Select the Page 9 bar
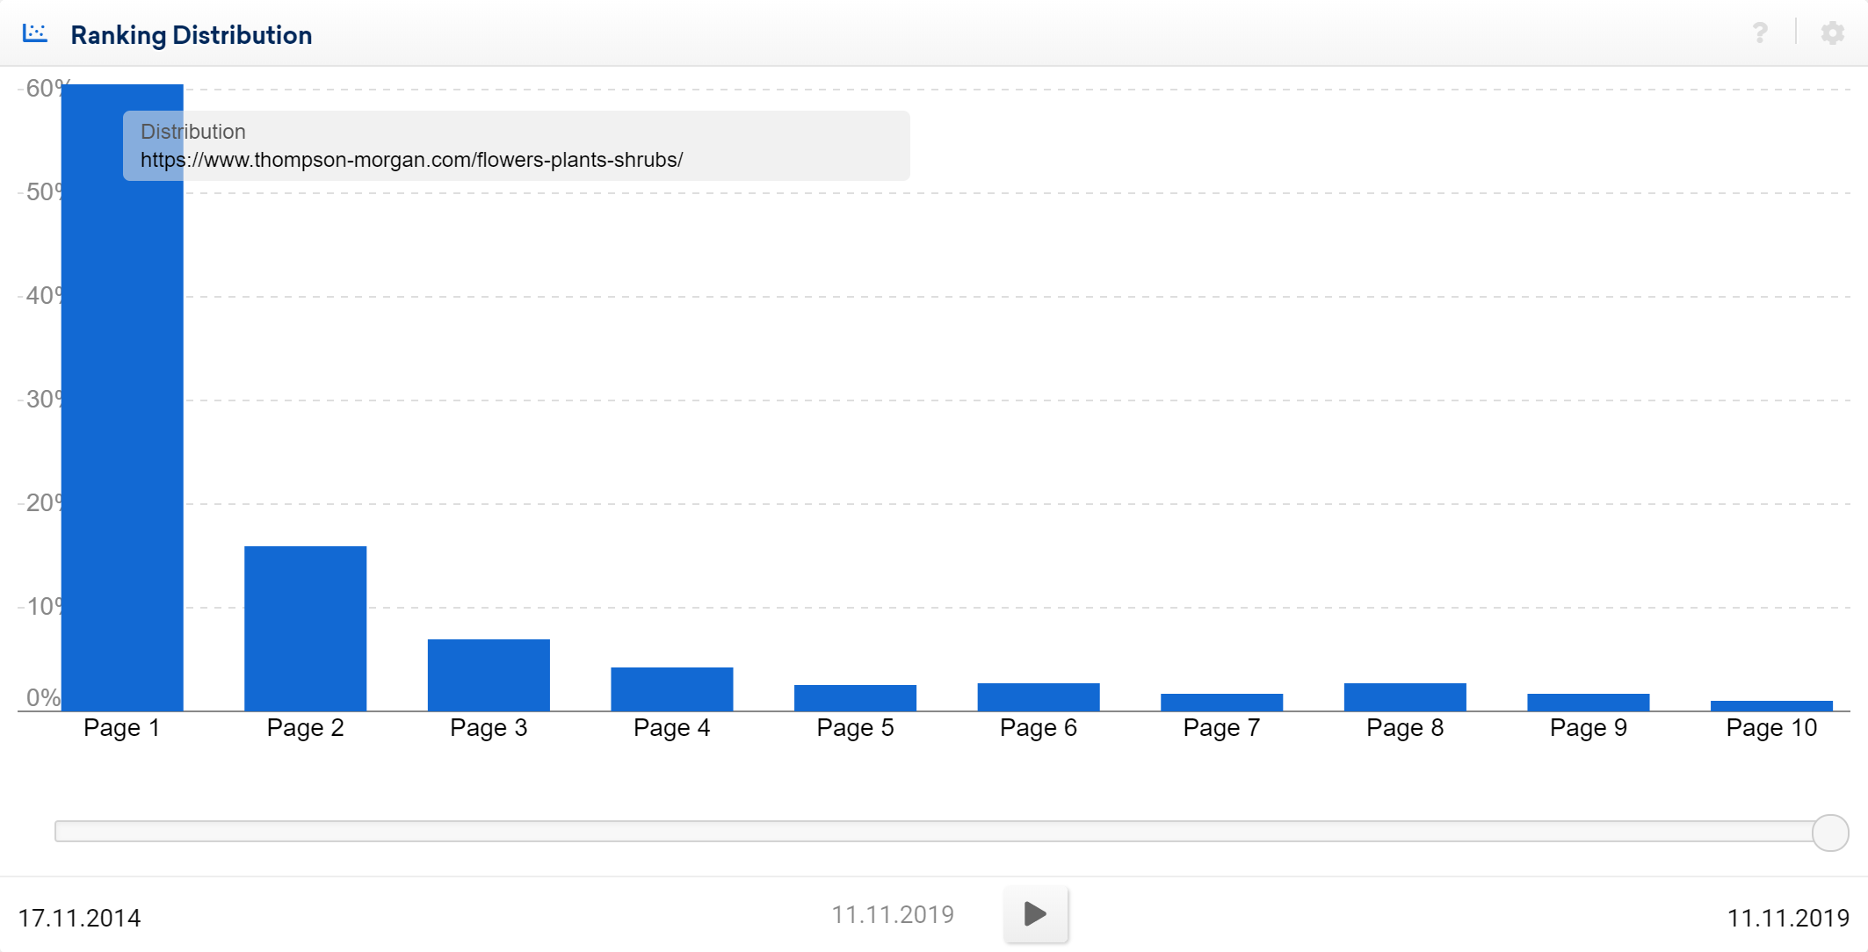Image resolution: width=1868 pixels, height=952 pixels. point(1589,702)
